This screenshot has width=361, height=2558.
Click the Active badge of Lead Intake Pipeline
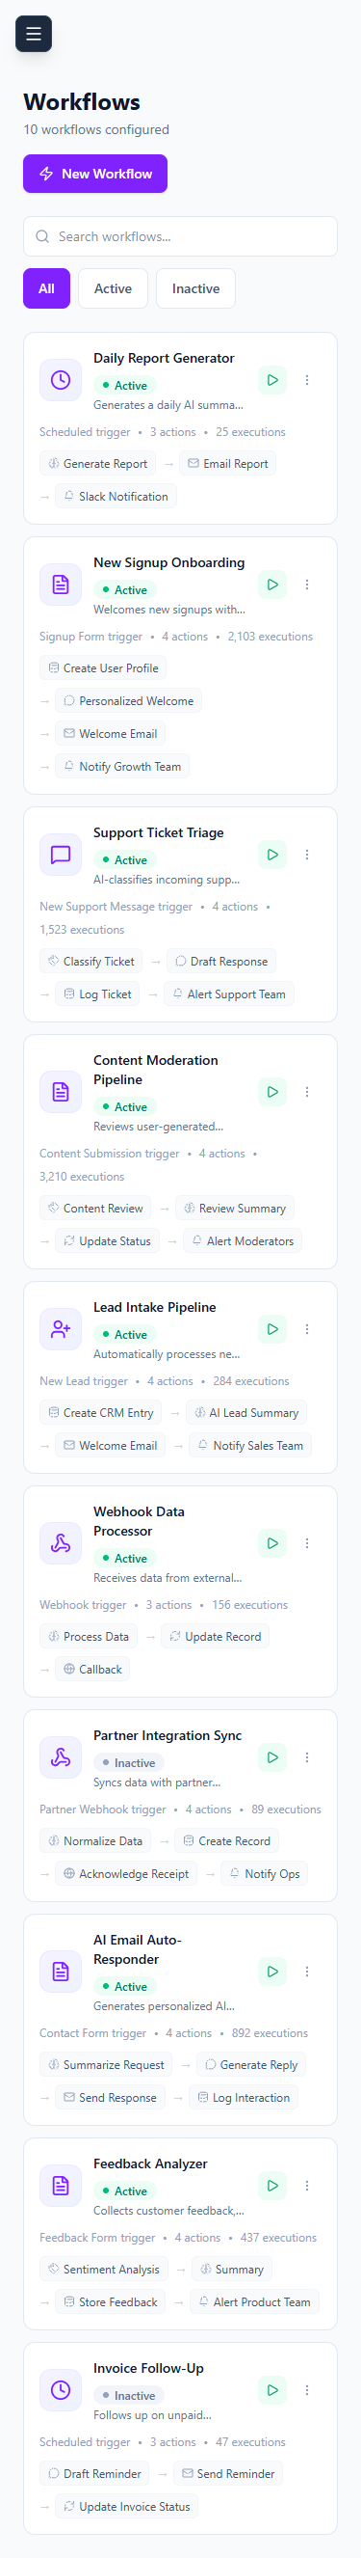pos(124,1336)
